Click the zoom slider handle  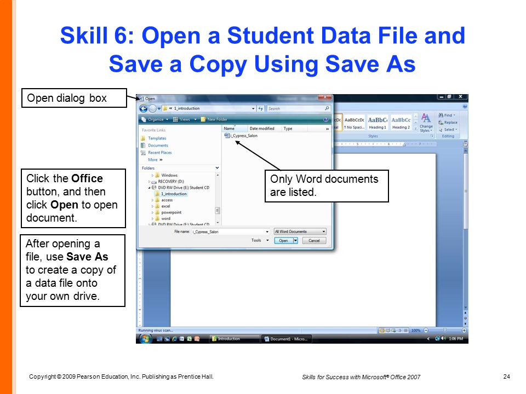point(445,330)
